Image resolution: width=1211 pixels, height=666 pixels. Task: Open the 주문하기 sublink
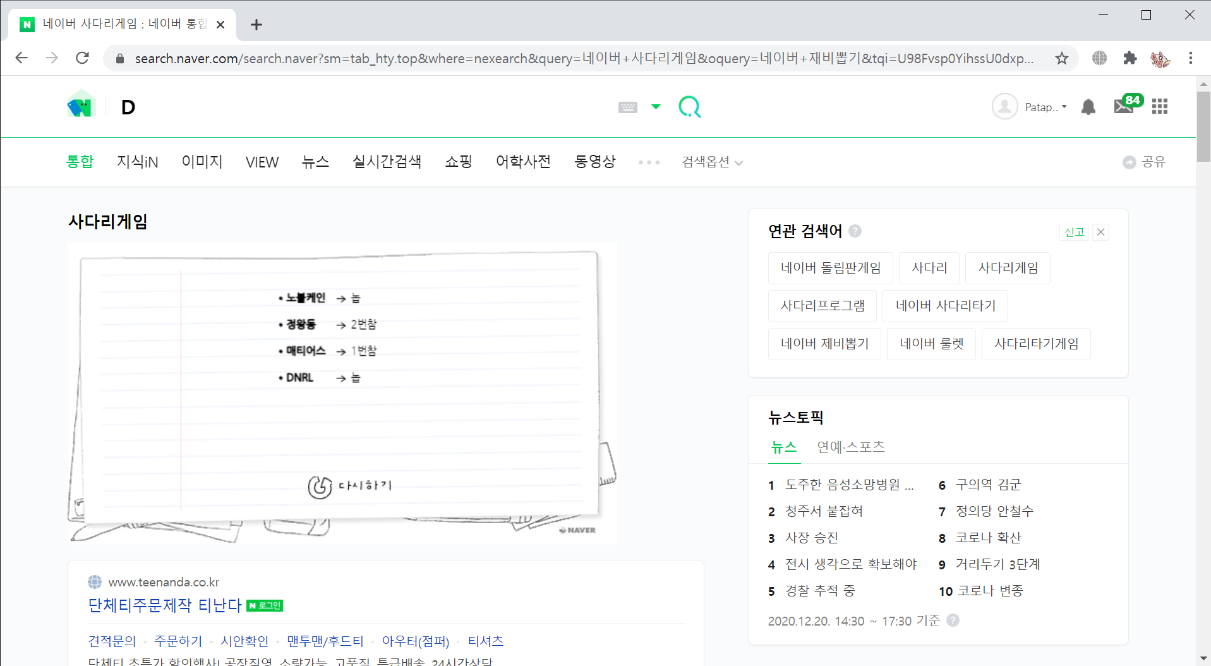pos(178,641)
